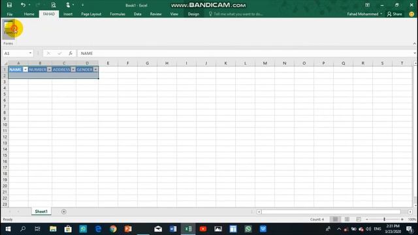Viewport: 418px width, 235px height.
Task: Open the Action Center notifications icon
Action: click(410, 229)
